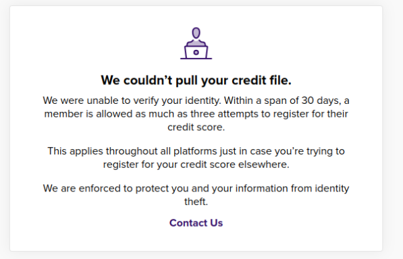Screen dimensions: 403x259
Task: Click the "We couldn't pull your credit file." heading
Action: click(x=196, y=80)
